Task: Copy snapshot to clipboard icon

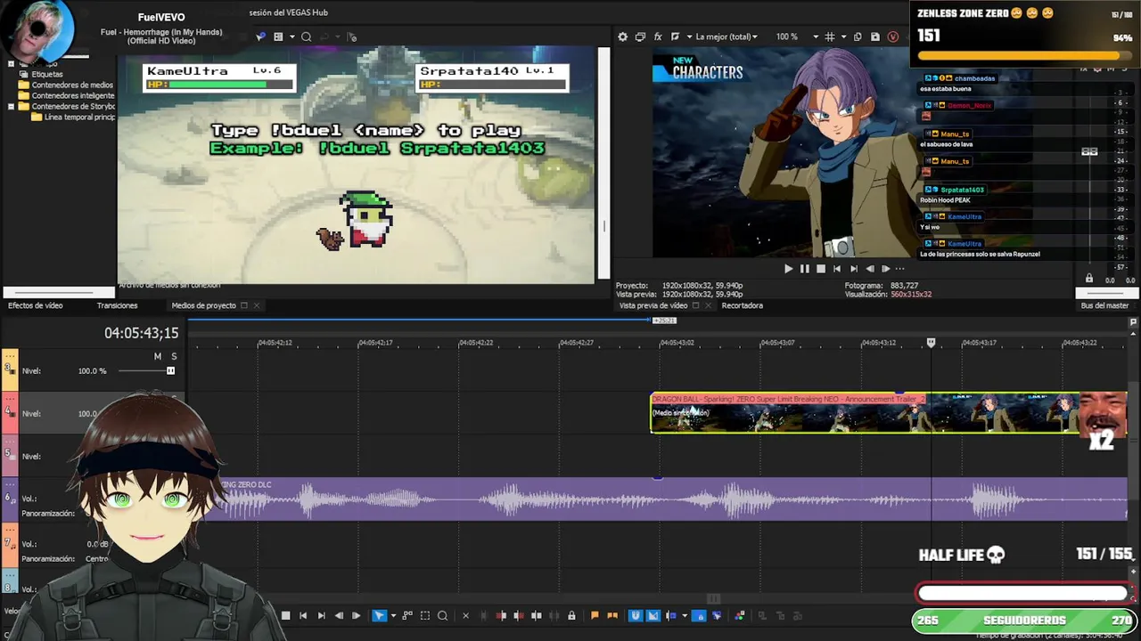Action: (858, 37)
